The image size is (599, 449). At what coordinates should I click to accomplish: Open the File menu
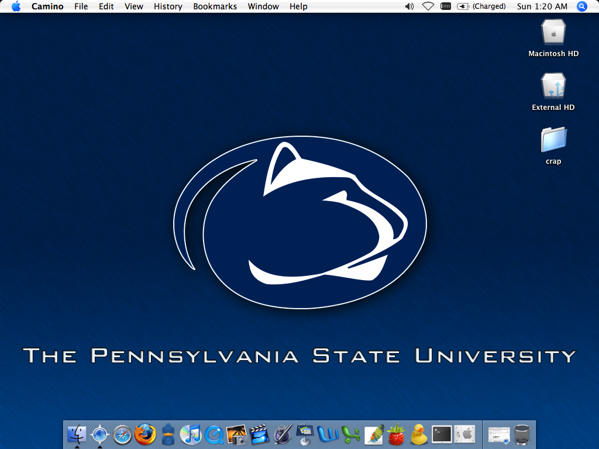pos(81,6)
